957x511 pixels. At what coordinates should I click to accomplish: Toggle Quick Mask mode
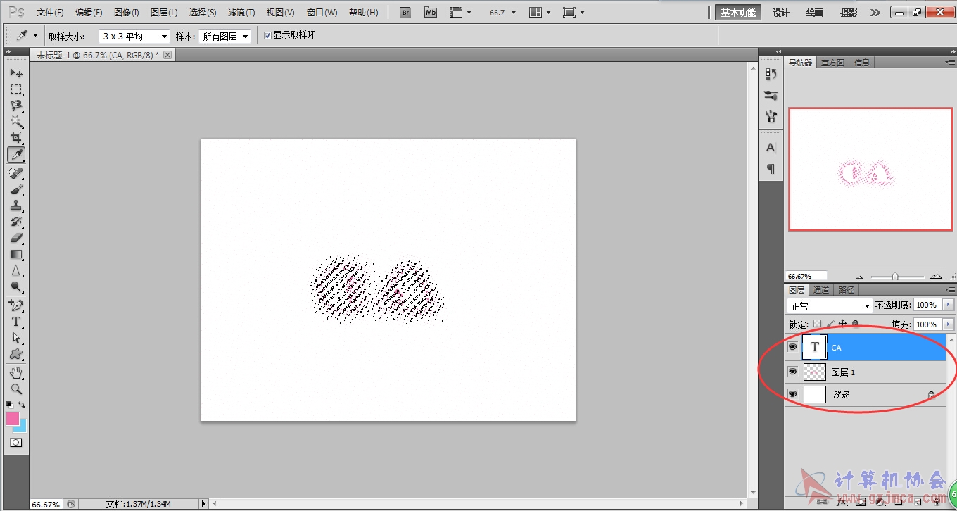tap(16, 443)
